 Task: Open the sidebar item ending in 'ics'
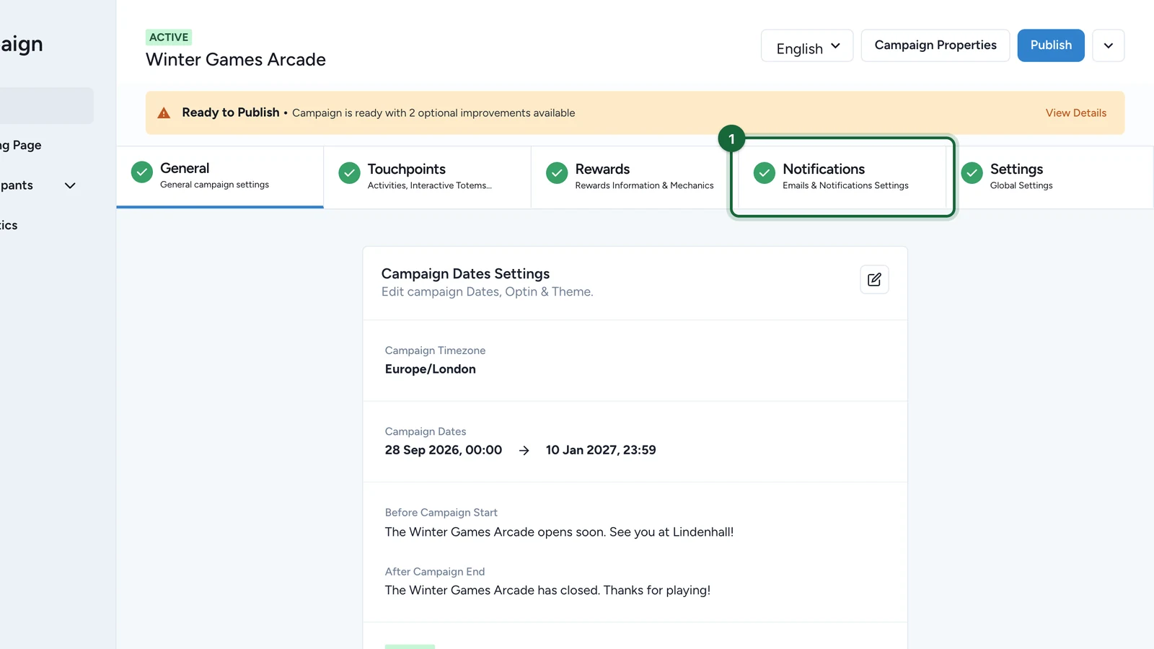(9, 225)
